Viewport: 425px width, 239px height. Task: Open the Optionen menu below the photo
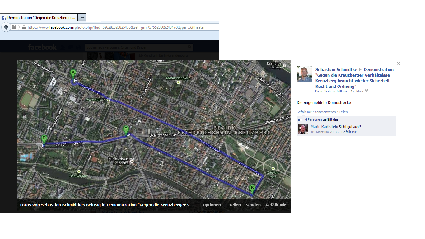tap(212, 205)
